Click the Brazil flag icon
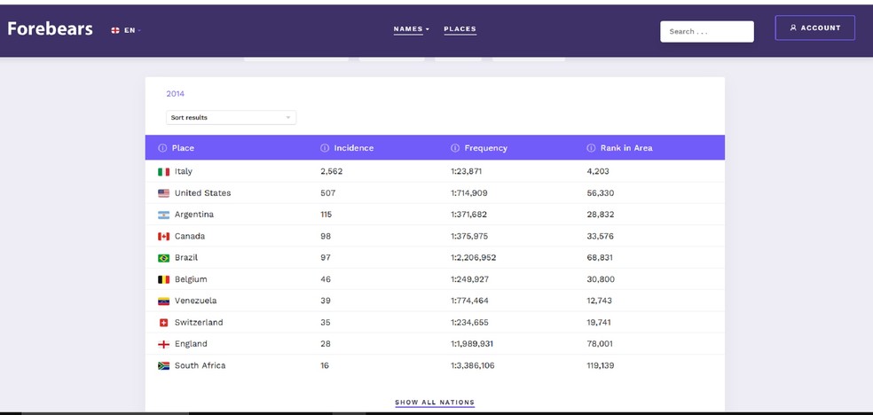The height and width of the screenshot is (415, 873). [x=163, y=258]
